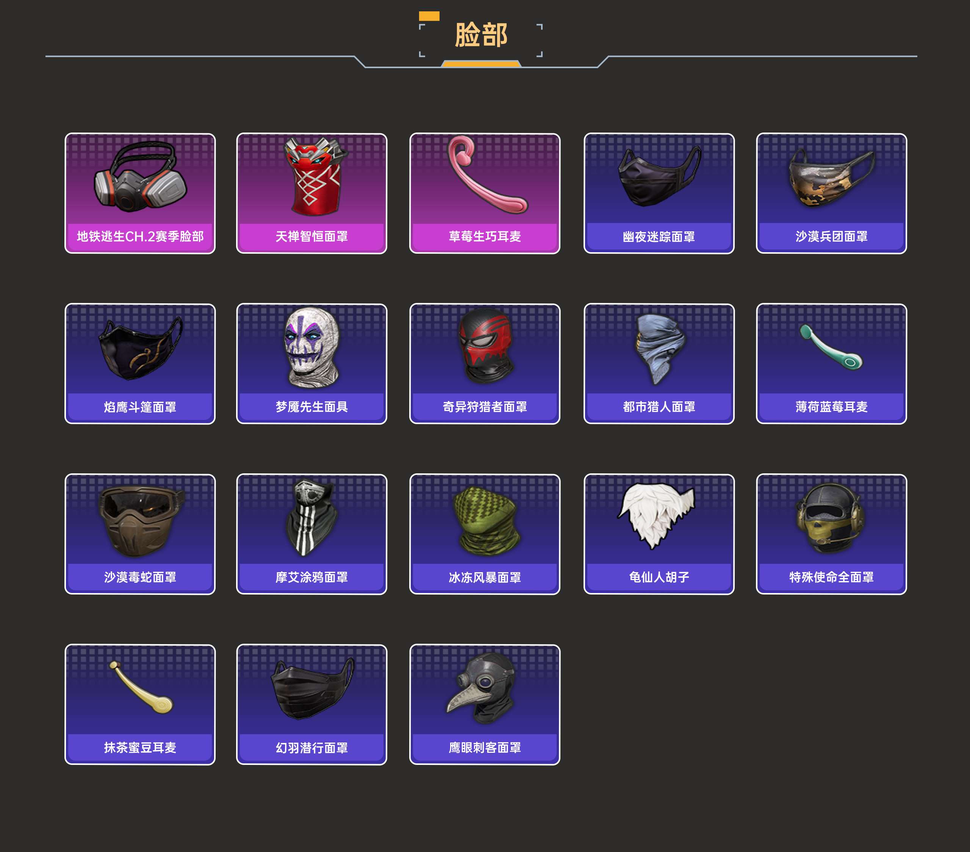
Task: Select the 摩艾涂鸦面罩 striped bandana
Action: [312, 534]
